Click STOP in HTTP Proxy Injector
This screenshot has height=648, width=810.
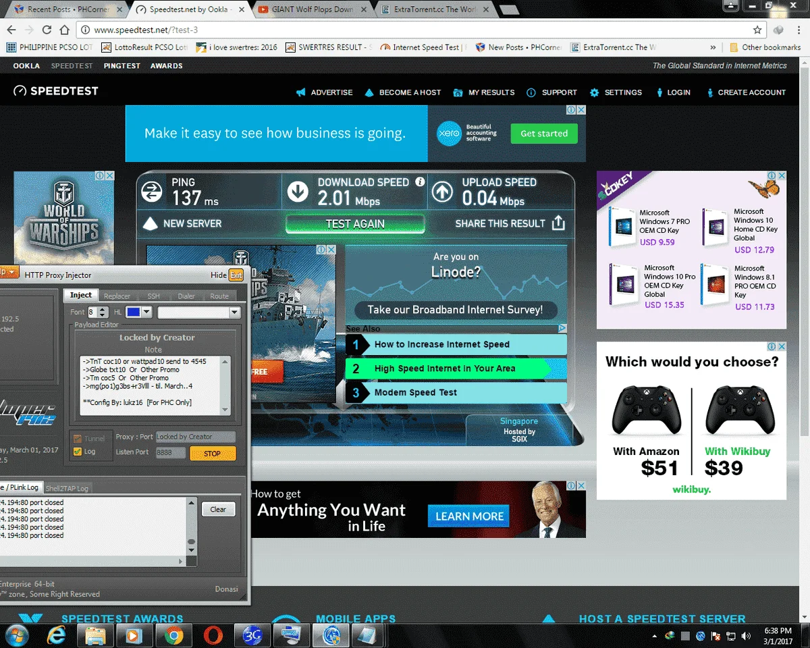tap(213, 454)
